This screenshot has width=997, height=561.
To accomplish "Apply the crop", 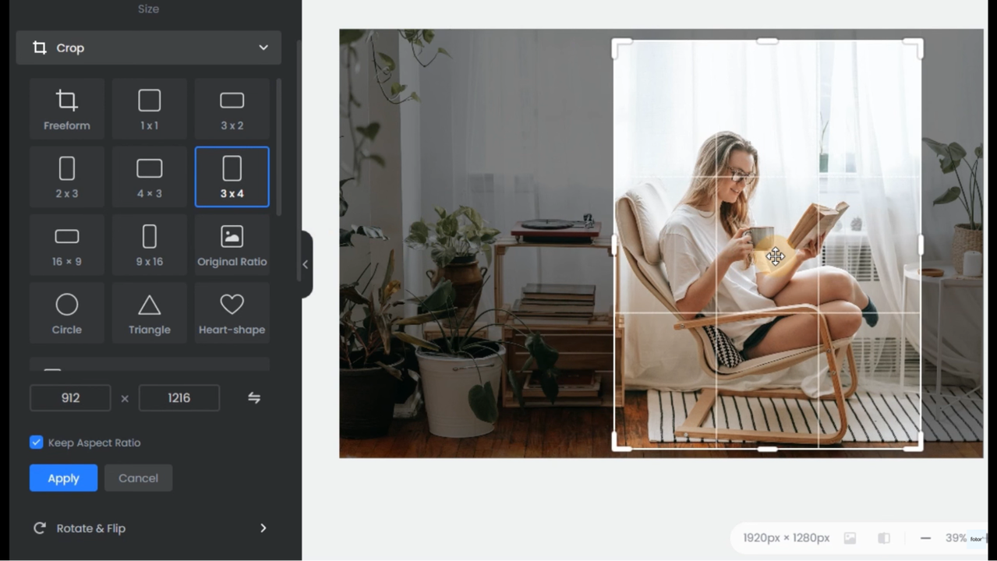I will pyautogui.click(x=63, y=478).
